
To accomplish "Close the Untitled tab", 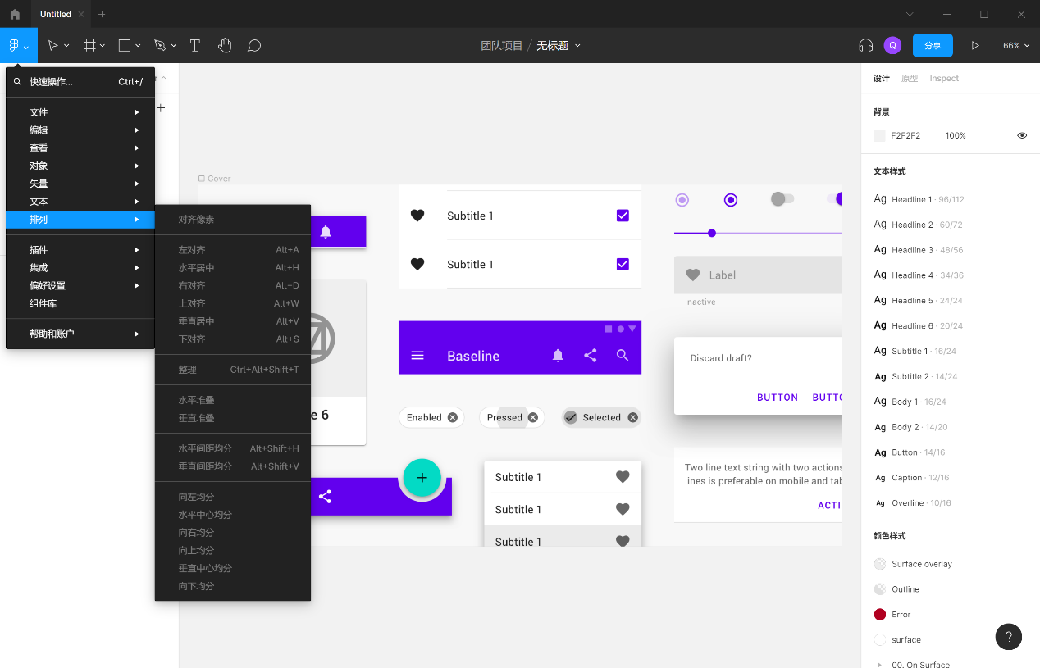I will tap(81, 15).
